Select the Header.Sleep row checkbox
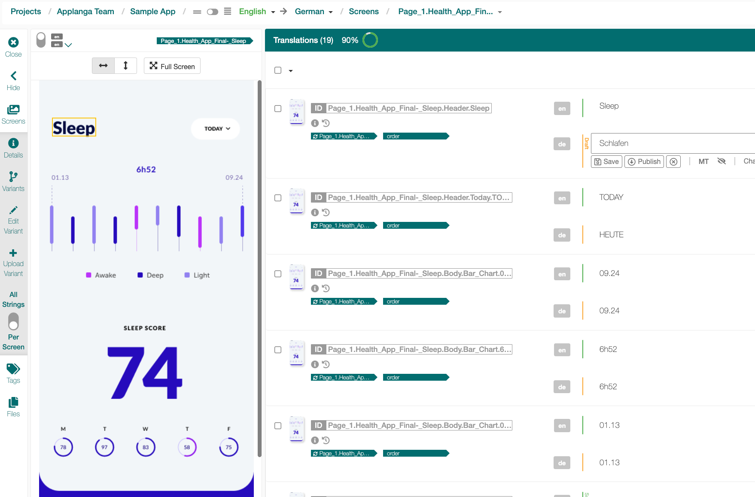The image size is (755, 497). click(x=278, y=109)
